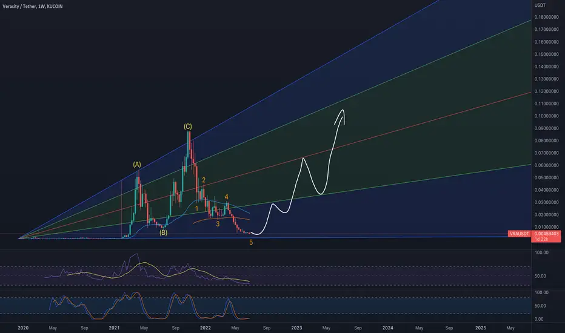Click the 2024 label on the time axis
Screen dimensions: 565x333
[x=388, y=328]
